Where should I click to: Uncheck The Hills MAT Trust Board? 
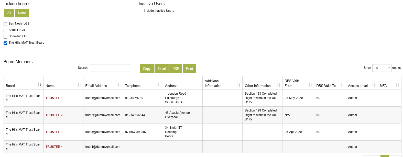[5, 43]
